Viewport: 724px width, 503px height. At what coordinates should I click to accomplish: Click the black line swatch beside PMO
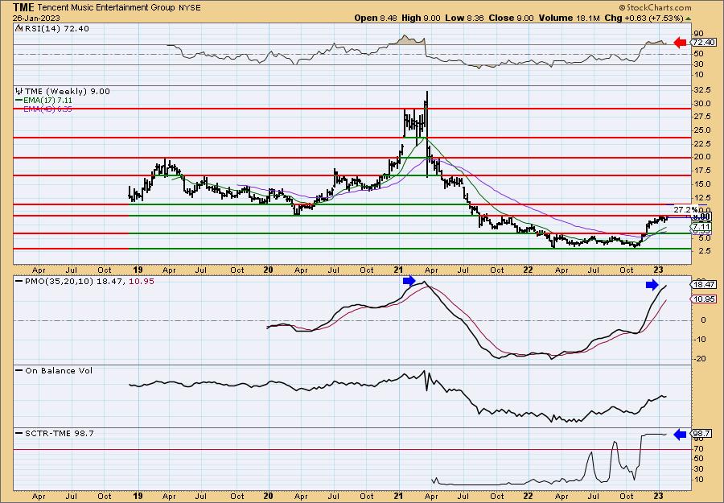[x=19, y=281]
